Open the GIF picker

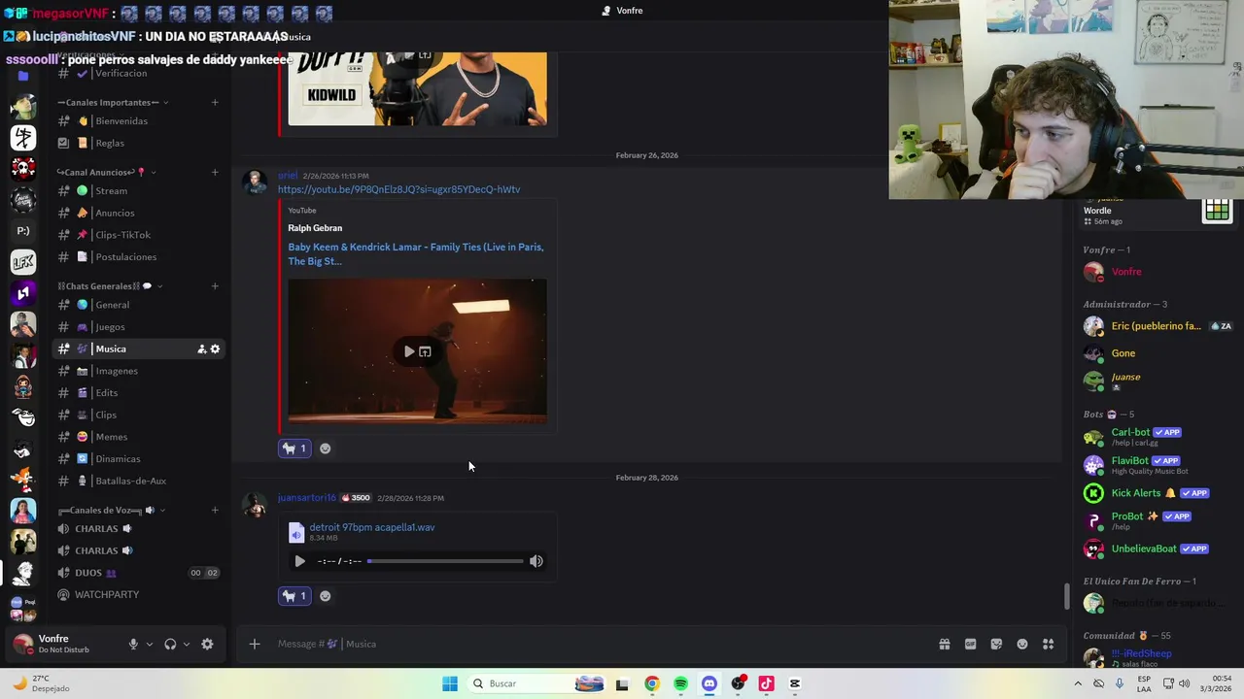(970, 644)
